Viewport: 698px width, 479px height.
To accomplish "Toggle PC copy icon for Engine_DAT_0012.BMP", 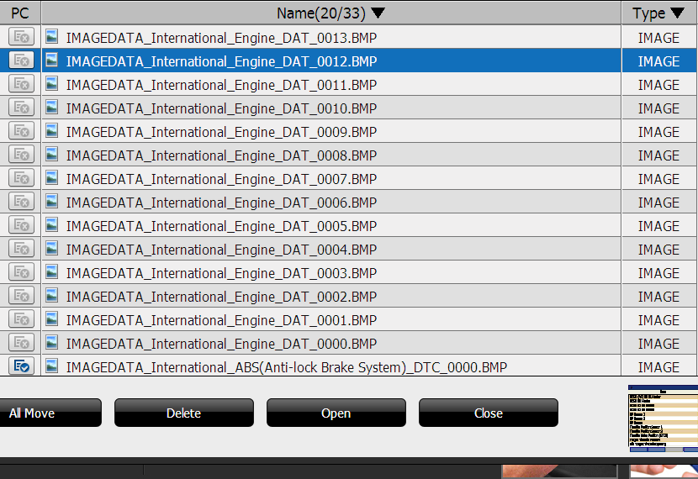I will tap(21, 61).
